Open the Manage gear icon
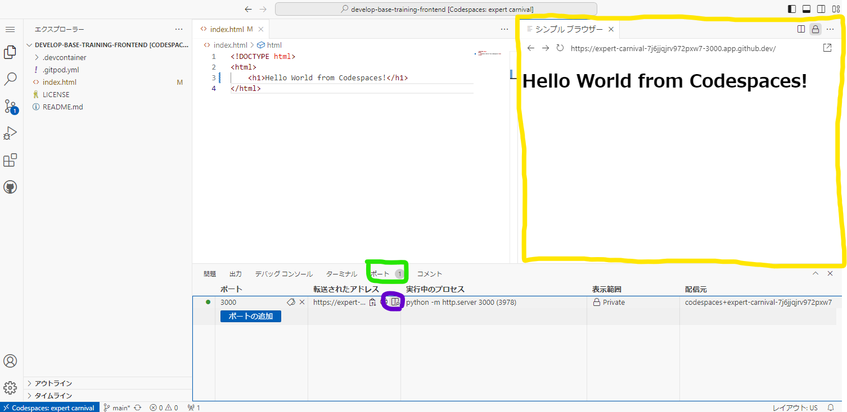This screenshot has height=412, width=847. [10, 388]
